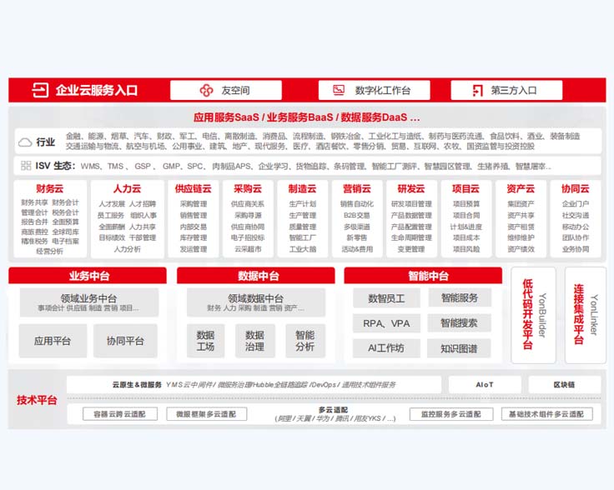Open the YonBuilder 低代码开发平台 panel
614x490 pixels.
point(533,315)
